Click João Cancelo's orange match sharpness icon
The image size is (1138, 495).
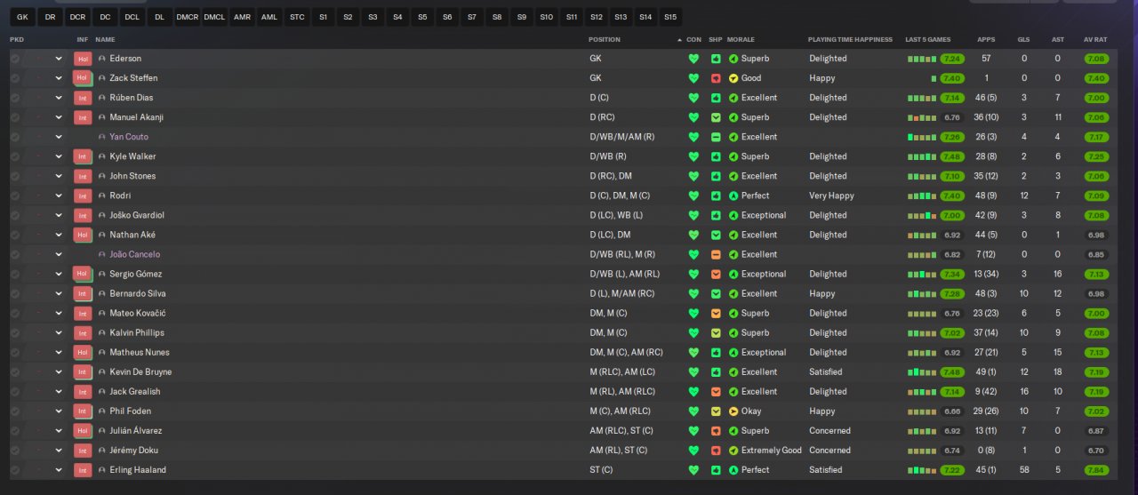(x=716, y=254)
